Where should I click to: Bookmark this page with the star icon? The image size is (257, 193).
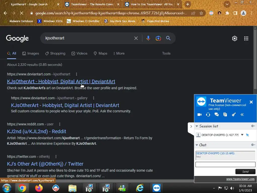[x=201, y=13]
